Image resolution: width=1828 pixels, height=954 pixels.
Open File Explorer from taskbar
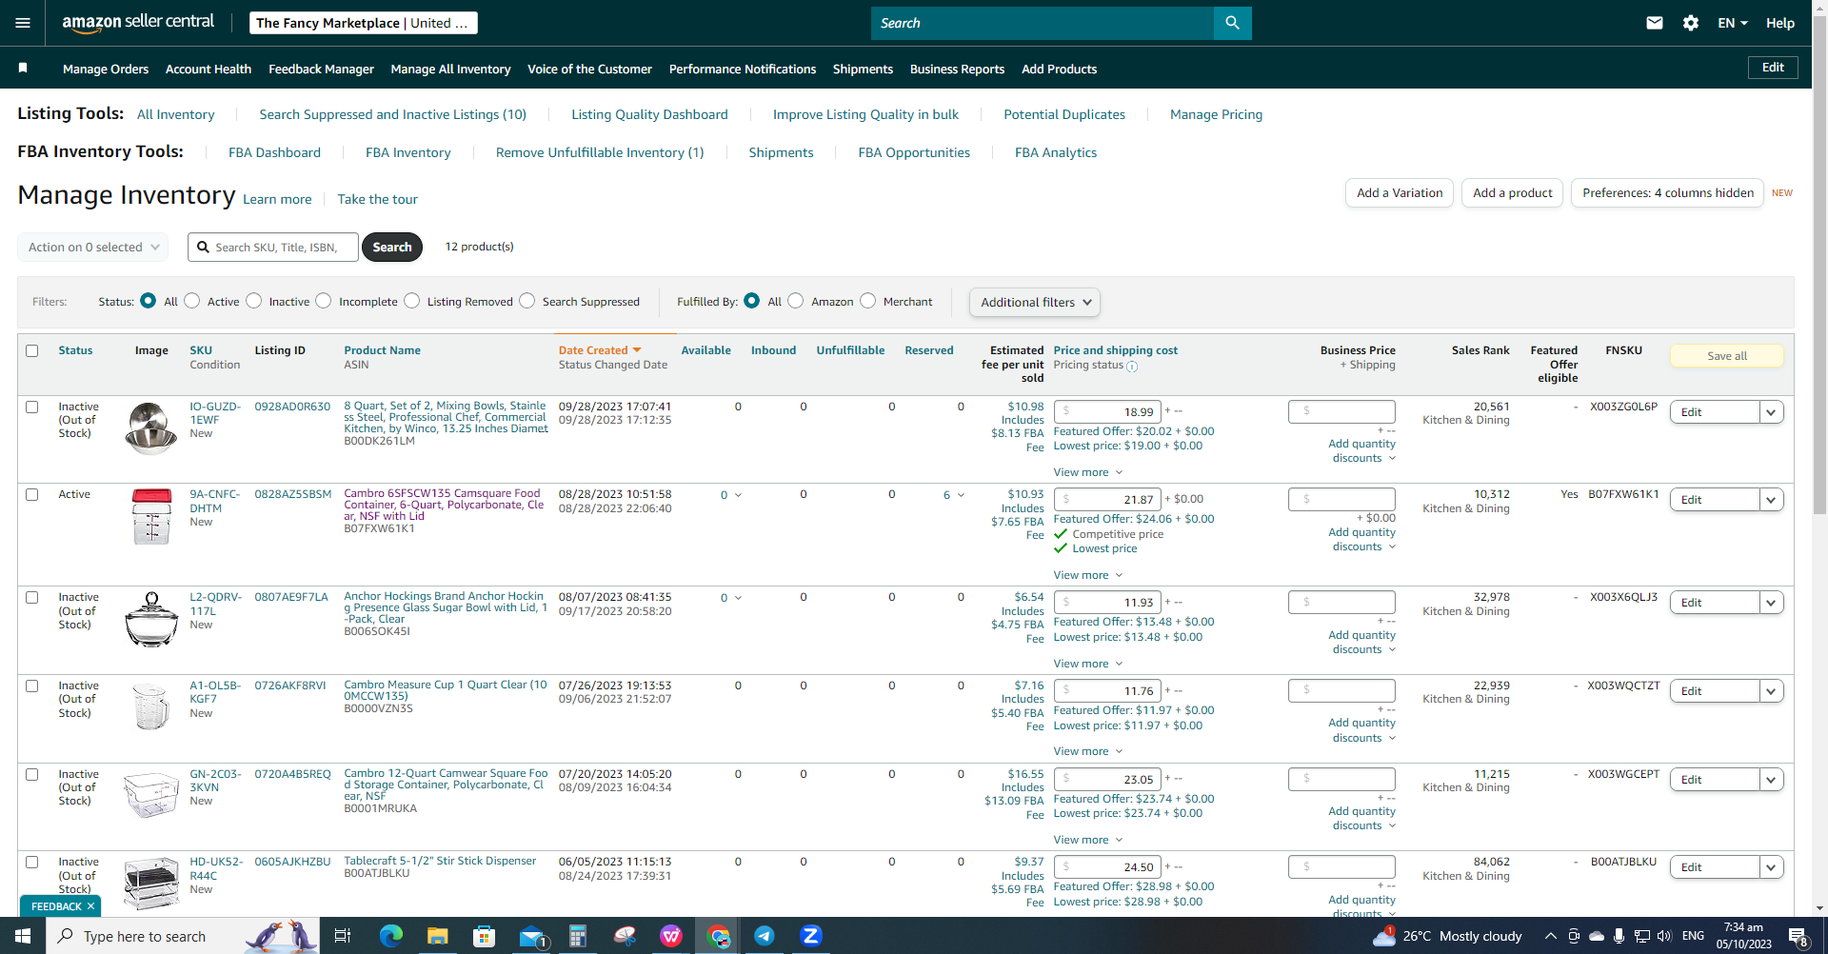pyautogui.click(x=437, y=936)
